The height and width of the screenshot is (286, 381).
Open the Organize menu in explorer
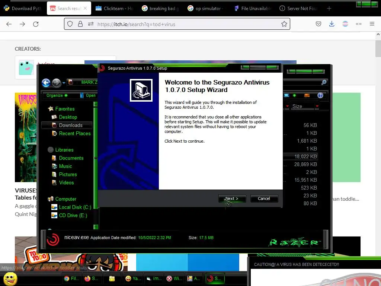(57, 95)
